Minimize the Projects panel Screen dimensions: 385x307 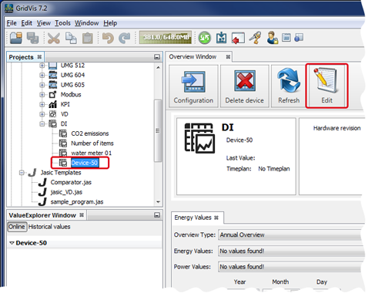(157, 57)
